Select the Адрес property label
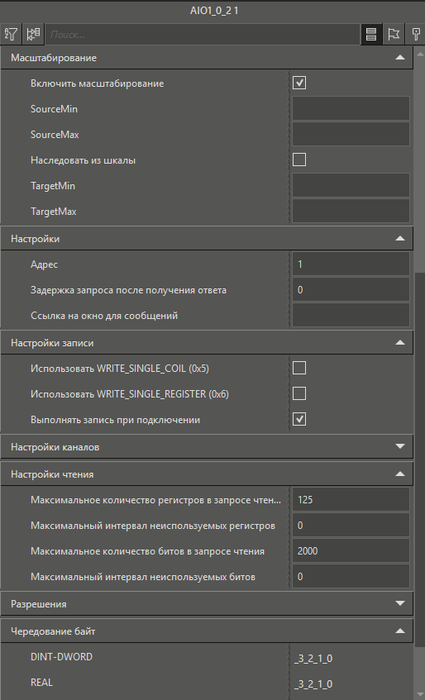The width and height of the screenshot is (425, 700). [x=44, y=264]
